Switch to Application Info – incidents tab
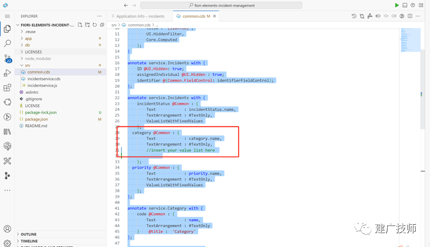The width and height of the screenshot is (430, 247). point(140,16)
